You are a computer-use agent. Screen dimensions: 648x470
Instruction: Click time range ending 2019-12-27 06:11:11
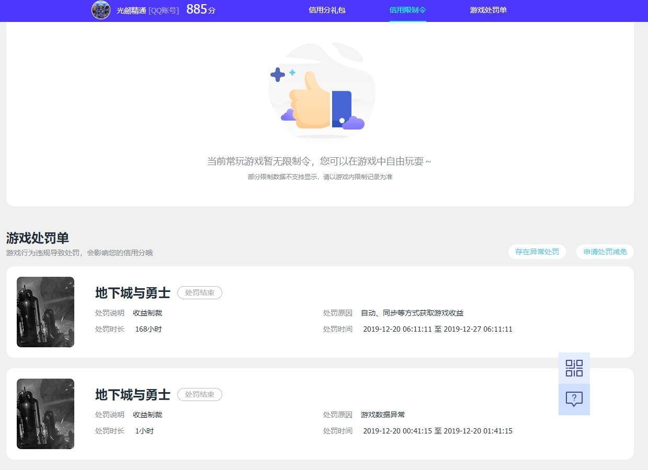438,329
